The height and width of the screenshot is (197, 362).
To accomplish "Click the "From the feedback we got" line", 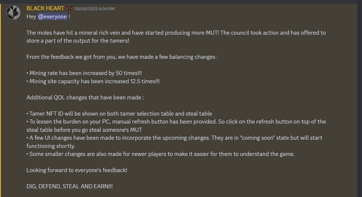I will click(122, 57).
